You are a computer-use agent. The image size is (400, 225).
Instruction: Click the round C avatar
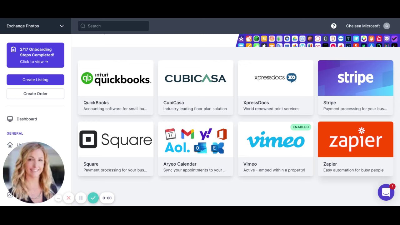tap(387, 26)
